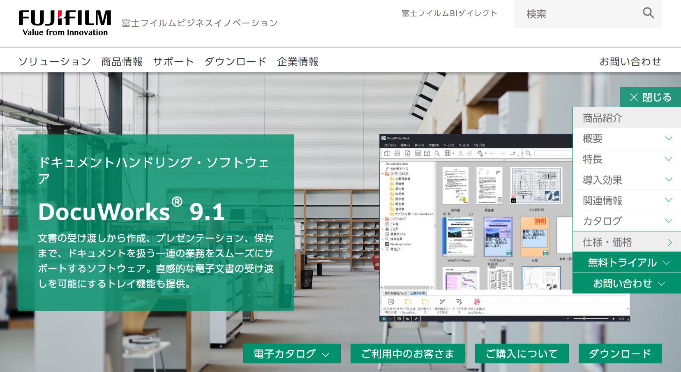The height and width of the screenshot is (372, 681).
Task: Open the 電子カタログ dropdown
Action: click(293, 353)
